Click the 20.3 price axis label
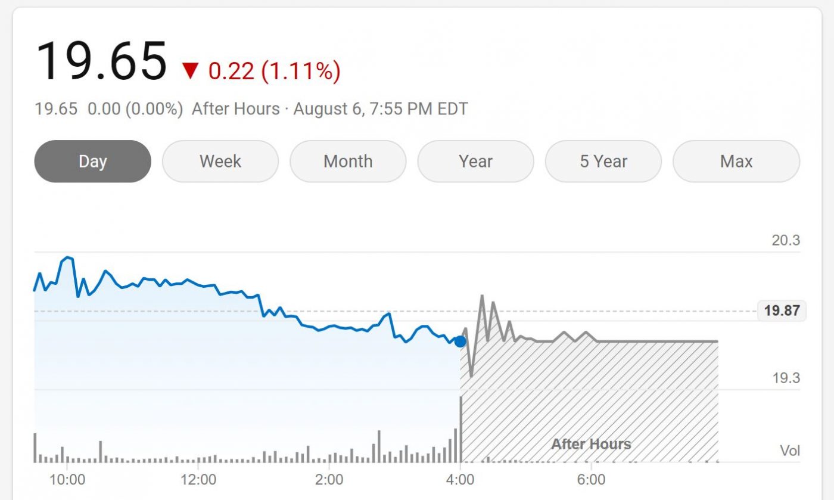Image resolution: width=834 pixels, height=500 pixels. tap(786, 240)
